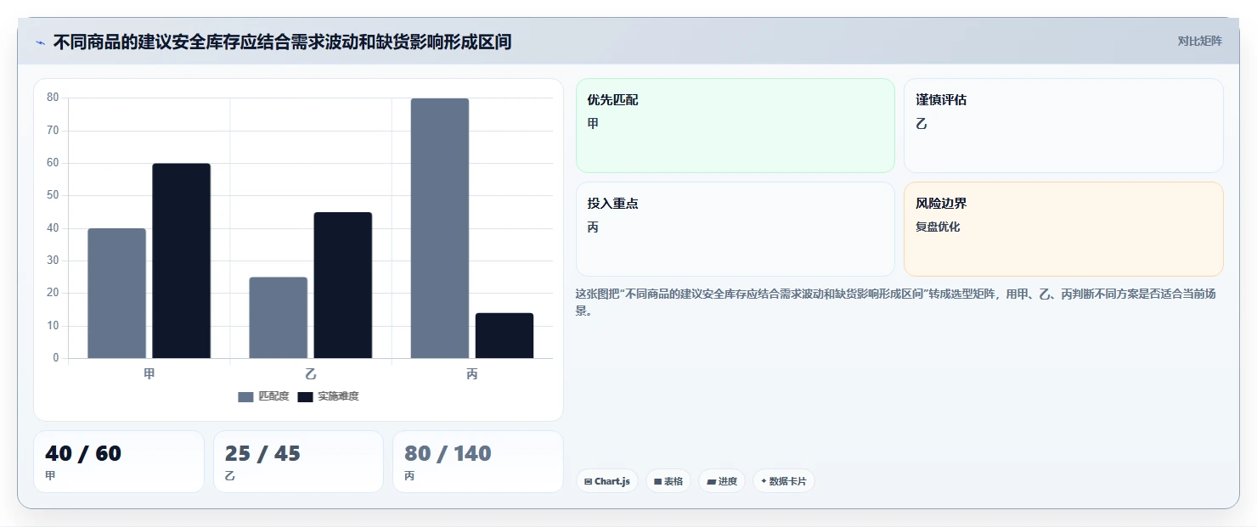Click the main title heading text

click(282, 42)
